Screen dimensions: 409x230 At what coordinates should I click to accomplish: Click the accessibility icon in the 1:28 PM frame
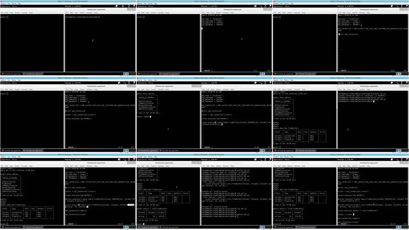129,6
